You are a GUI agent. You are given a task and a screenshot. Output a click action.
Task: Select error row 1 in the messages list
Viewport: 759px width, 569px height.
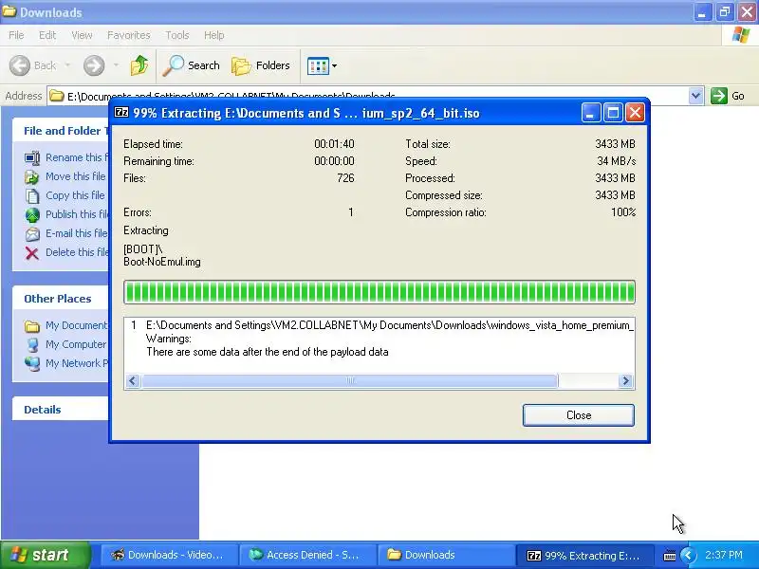click(x=379, y=325)
